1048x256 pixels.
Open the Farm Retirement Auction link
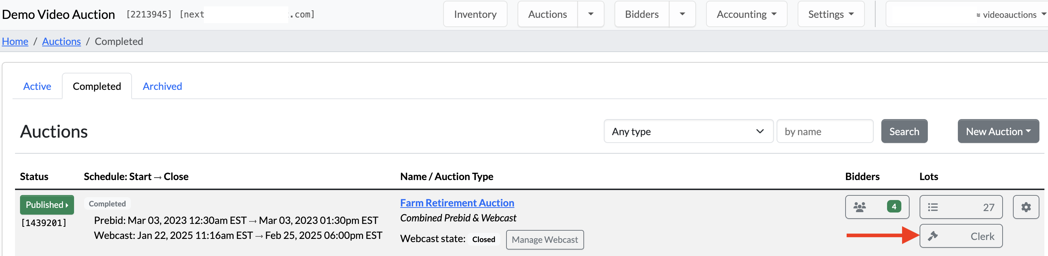click(x=457, y=203)
